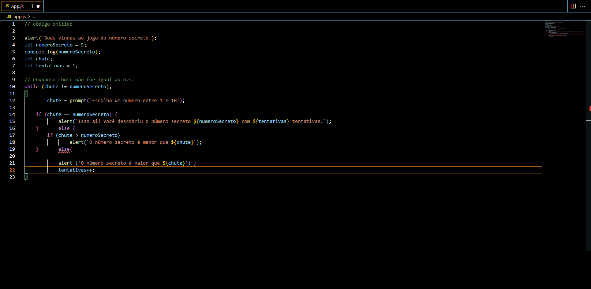
Task: Select the app.js editor tab
Action: click(21, 6)
